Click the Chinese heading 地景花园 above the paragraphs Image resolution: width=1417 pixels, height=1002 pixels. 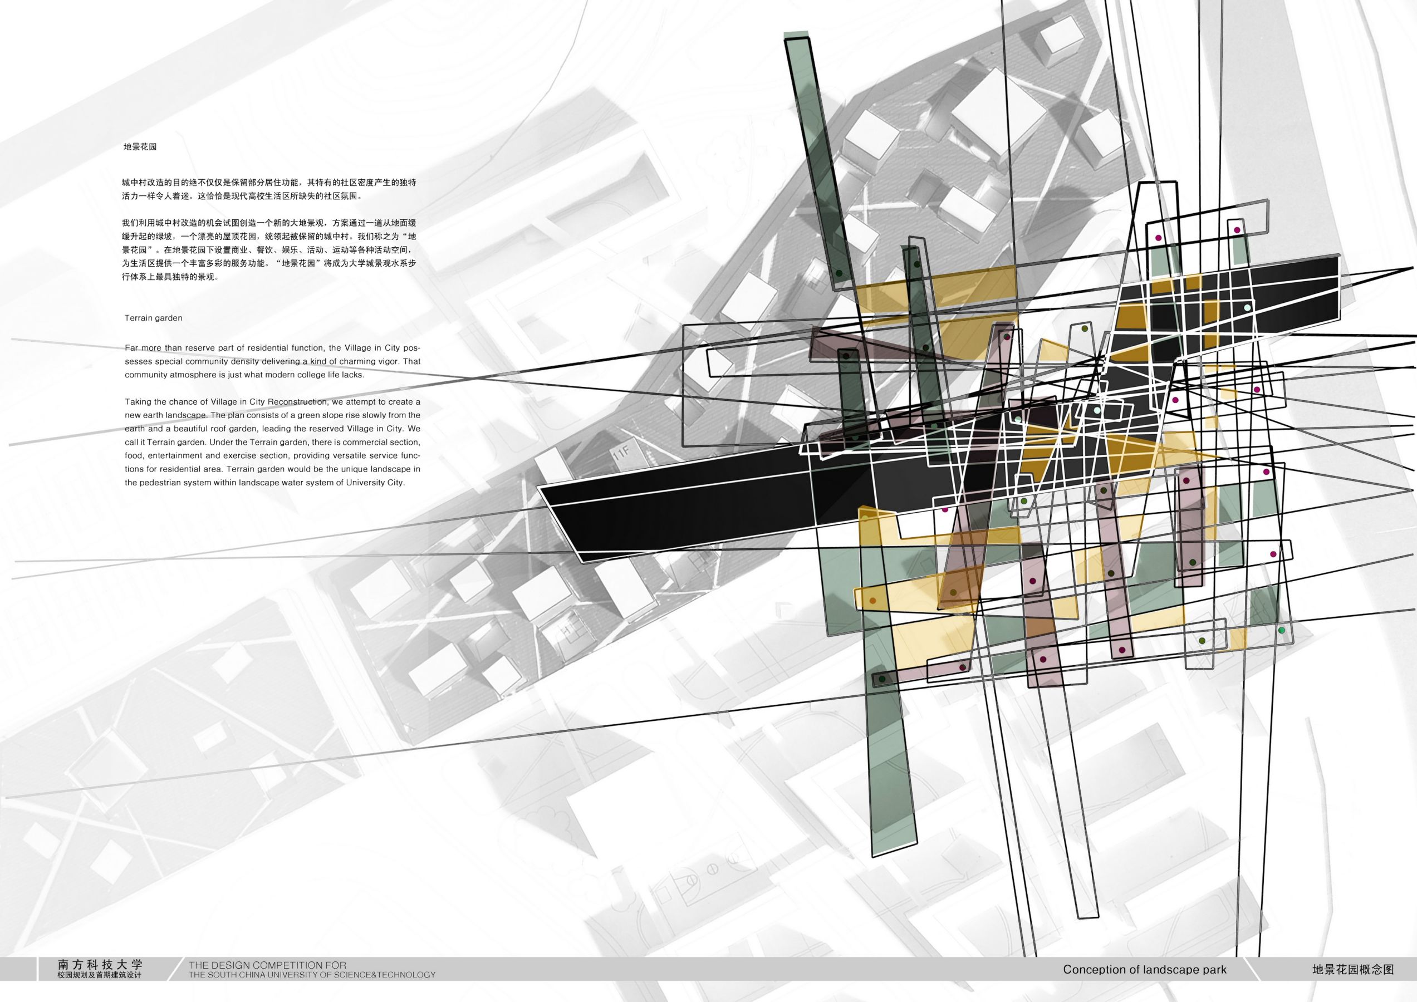point(140,147)
